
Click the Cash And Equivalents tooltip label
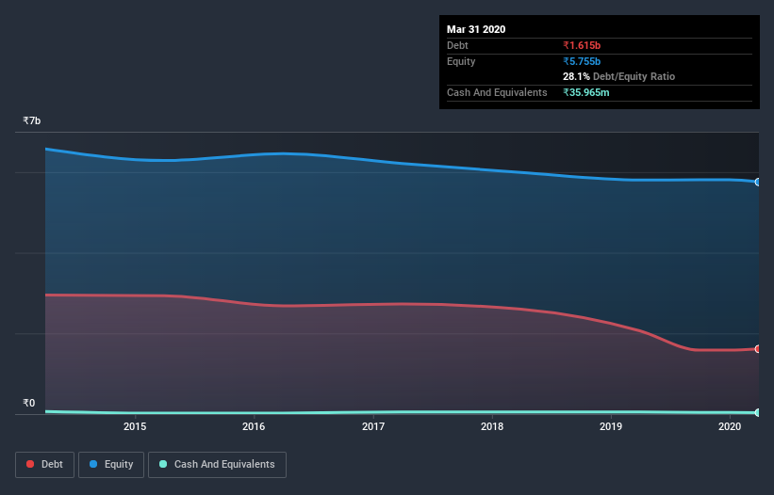[x=497, y=92]
